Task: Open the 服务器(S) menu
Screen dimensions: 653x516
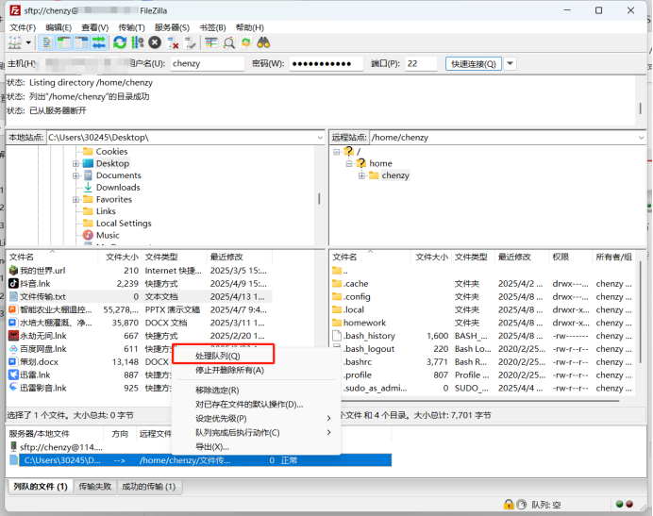Action: (172, 27)
